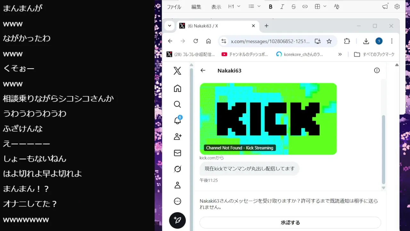Viewport: 410px width, 231px height.
Task: Open Chrome three-dot menu
Action: pyautogui.click(x=392, y=41)
